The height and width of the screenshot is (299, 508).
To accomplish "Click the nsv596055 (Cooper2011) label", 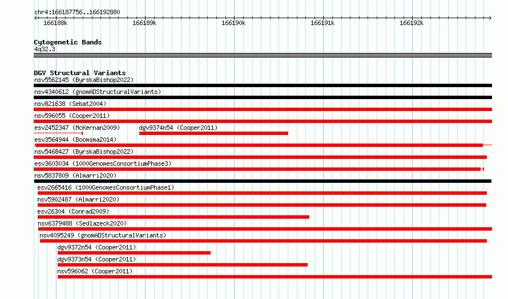I will (72, 116).
